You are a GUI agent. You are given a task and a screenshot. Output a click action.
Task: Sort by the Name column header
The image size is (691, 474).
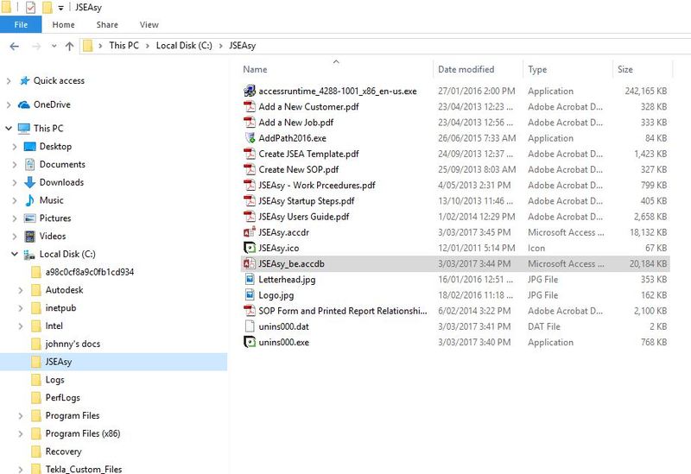click(338, 70)
